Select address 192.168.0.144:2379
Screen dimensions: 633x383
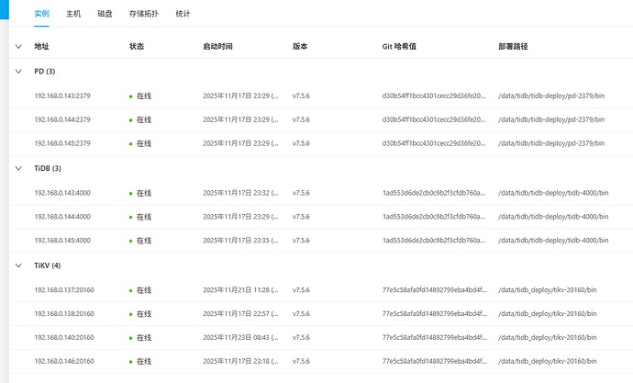click(62, 119)
